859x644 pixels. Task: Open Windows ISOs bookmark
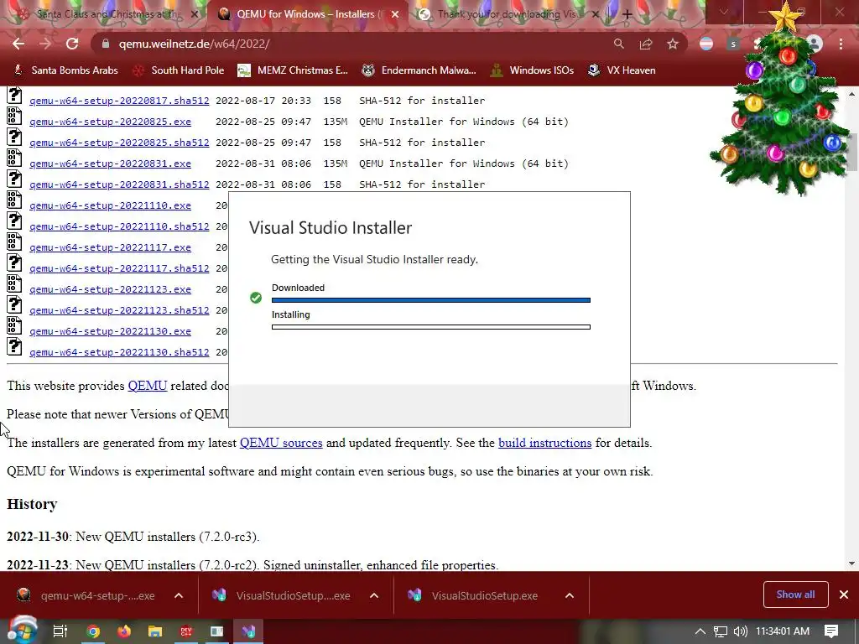531,70
